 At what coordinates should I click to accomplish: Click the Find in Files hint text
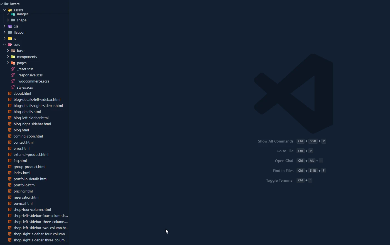pyautogui.click(x=283, y=171)
